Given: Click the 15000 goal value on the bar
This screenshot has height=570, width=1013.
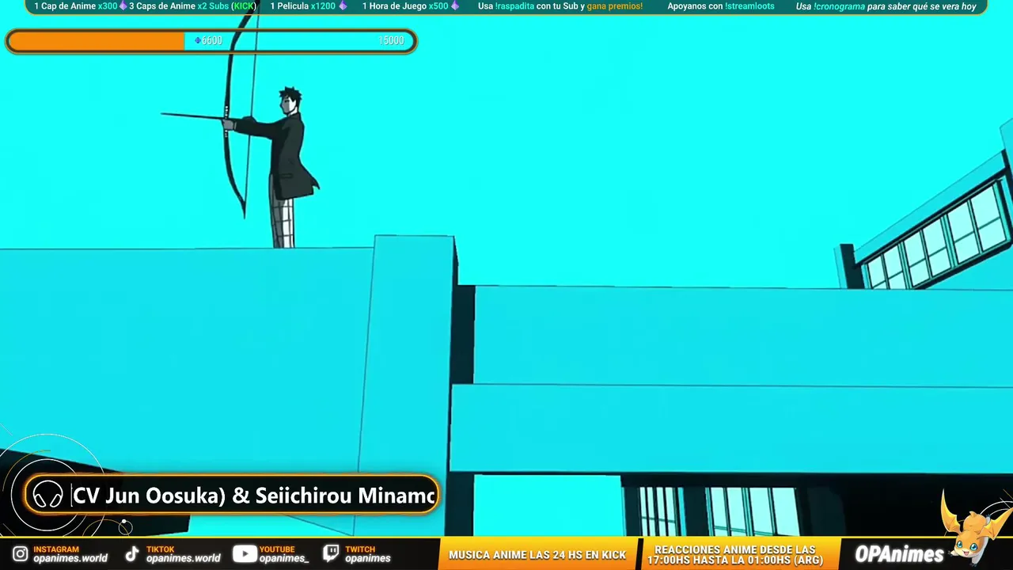Looking at the screenshot, I should pos(391,41).
